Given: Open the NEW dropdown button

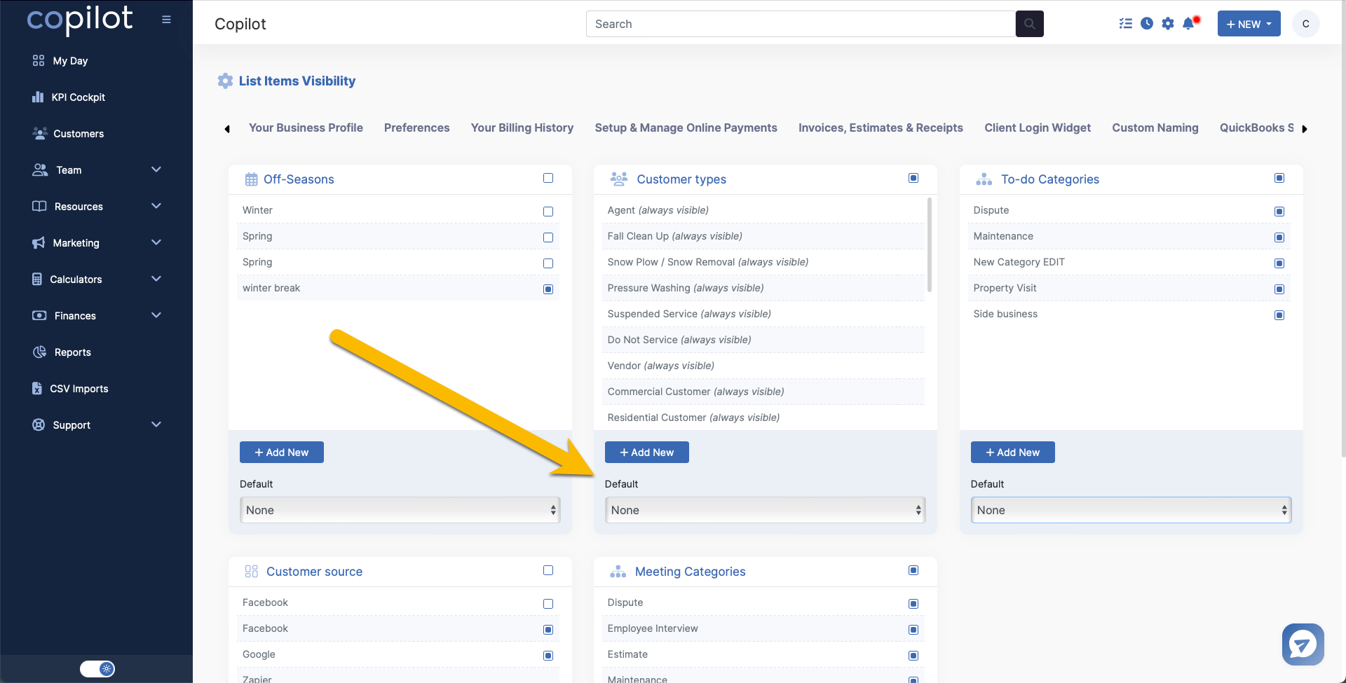Looking at the screenshot, I should click(1249, 24).
